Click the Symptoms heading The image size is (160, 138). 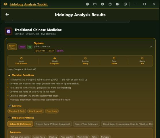[x=15, y=132]
